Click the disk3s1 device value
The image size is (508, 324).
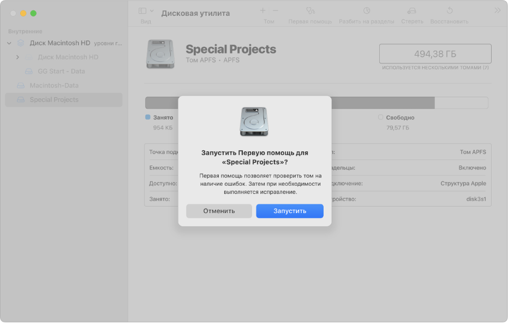point(476,199)
